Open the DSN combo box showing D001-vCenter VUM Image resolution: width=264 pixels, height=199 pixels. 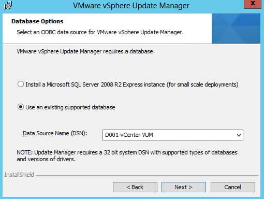tap(173, 135)
